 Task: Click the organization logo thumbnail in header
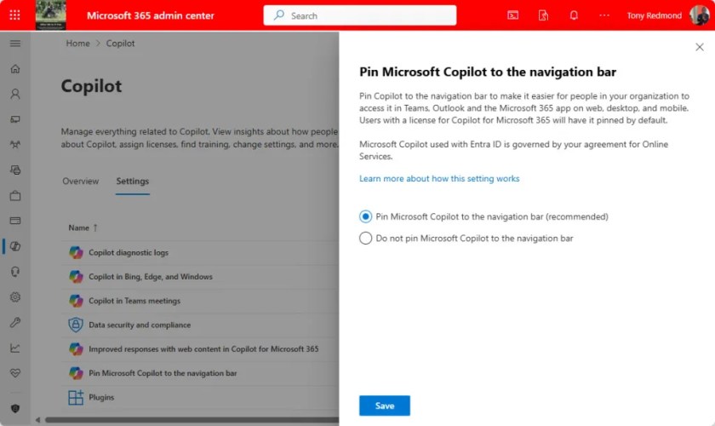pyautogui.click(x=50, y=15)
